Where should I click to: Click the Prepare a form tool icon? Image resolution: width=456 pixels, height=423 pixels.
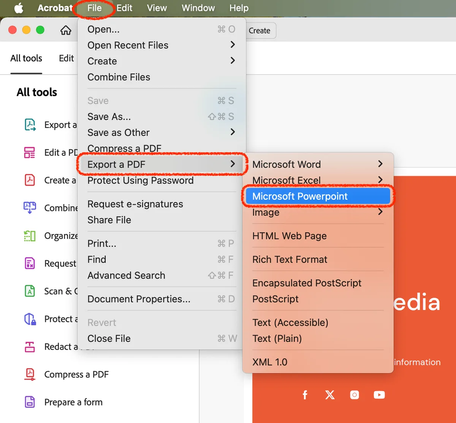[30, 402]
